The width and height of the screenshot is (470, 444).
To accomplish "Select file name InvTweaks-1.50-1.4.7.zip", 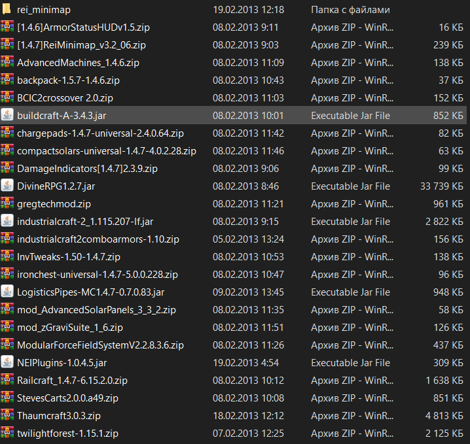I will tap(69, 257).
